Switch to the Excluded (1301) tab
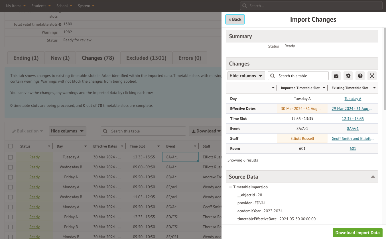 tap(146, 58)
